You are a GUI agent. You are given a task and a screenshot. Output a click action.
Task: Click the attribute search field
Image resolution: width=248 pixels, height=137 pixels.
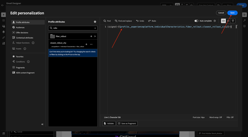[73, 28]
